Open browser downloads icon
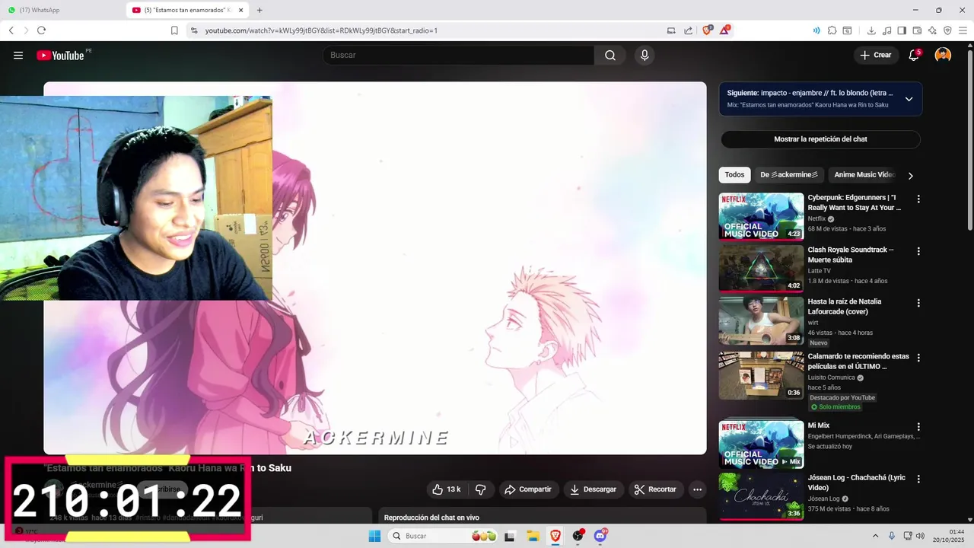 coord(871,30)
